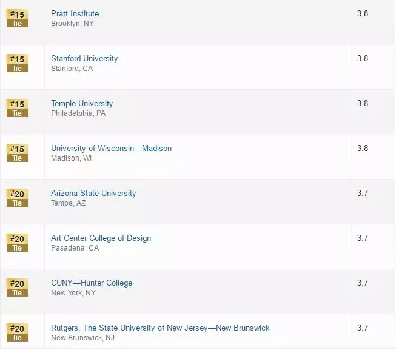Select the #20 badge next to Art Center College
The height and width of the screenshot is (350, 396).
17,243
